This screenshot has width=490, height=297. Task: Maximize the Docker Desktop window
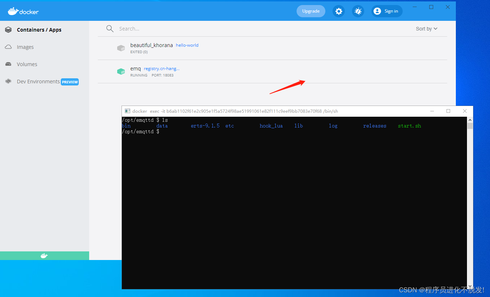(x=431, y=7)
